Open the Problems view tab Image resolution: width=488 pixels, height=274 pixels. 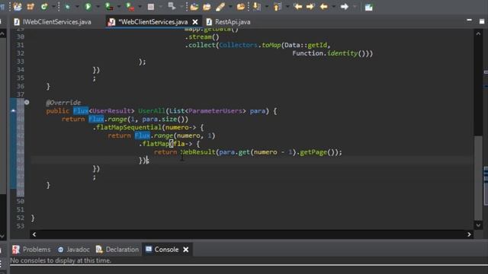(31, 250)
